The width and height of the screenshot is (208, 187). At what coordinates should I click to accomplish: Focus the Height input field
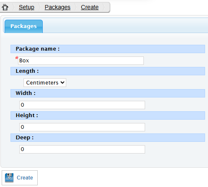[x=82, y=127]
